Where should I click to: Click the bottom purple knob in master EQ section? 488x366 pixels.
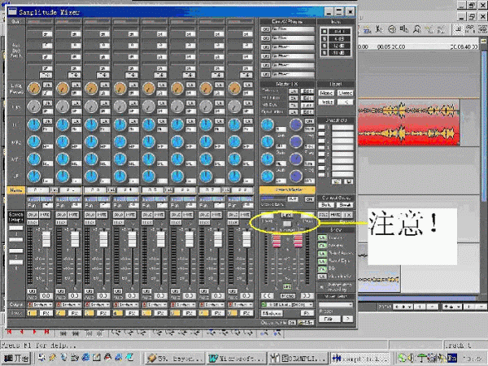point(296,176)
